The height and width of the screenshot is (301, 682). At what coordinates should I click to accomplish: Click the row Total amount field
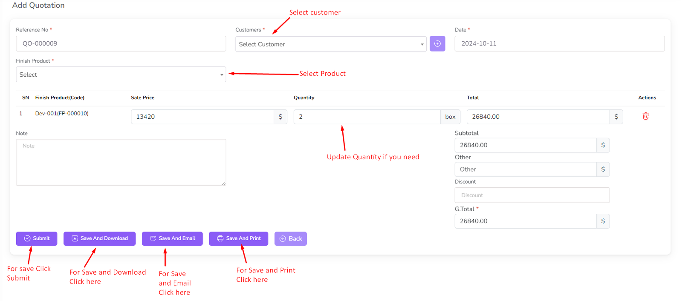tap(538, 117)
